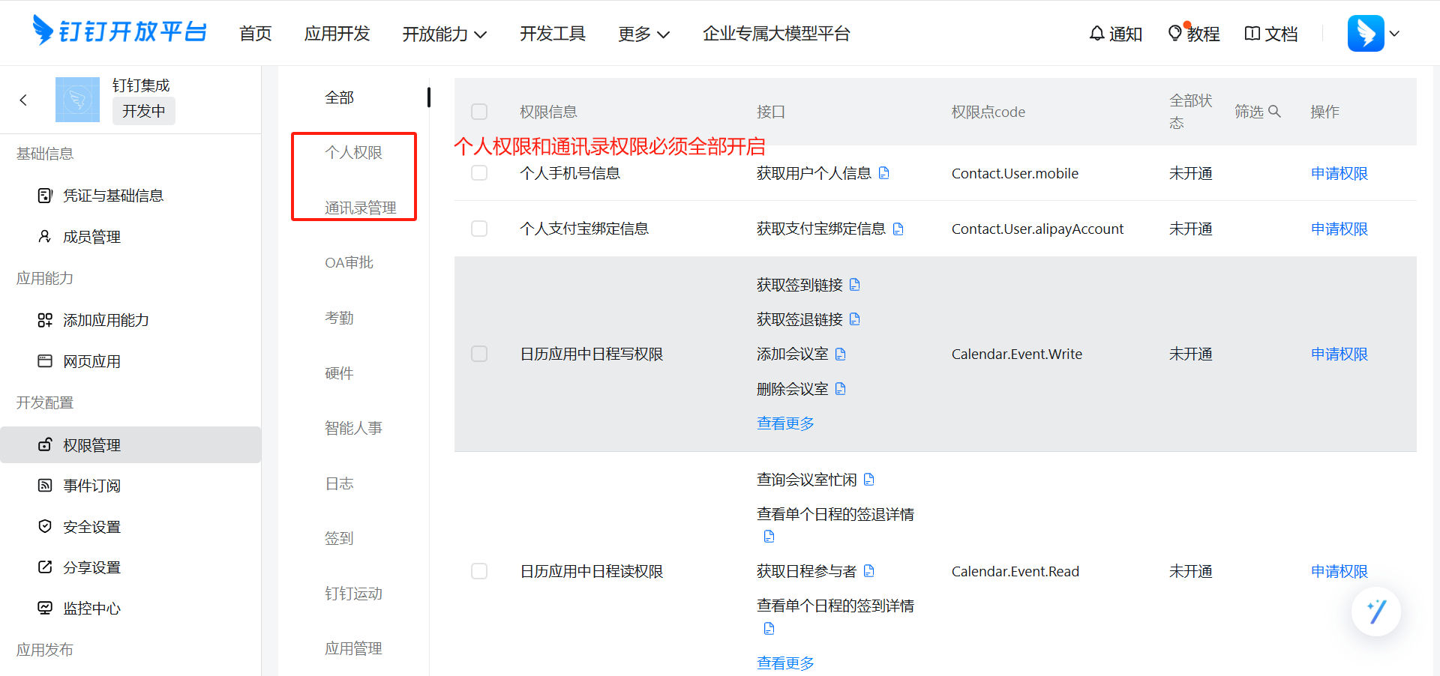
Task: Click the 监控中心 monitor icon
Action: tap(45, 608)
